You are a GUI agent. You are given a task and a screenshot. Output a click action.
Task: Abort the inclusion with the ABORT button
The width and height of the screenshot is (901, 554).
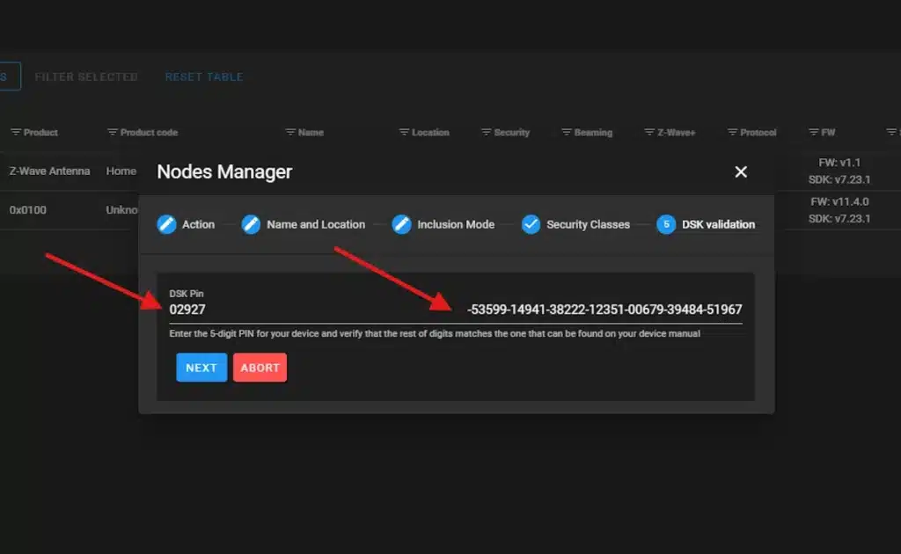(260, 368)
